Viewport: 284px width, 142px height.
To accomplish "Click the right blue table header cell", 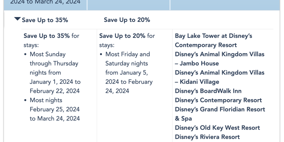I will (x=225, y=5).
